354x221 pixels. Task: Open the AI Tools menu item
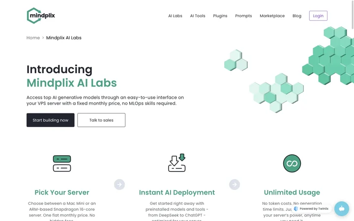198,16
